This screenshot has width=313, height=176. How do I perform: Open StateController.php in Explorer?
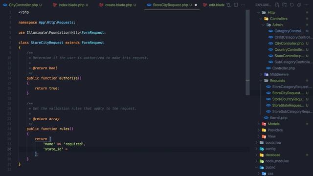coord(289,56)
